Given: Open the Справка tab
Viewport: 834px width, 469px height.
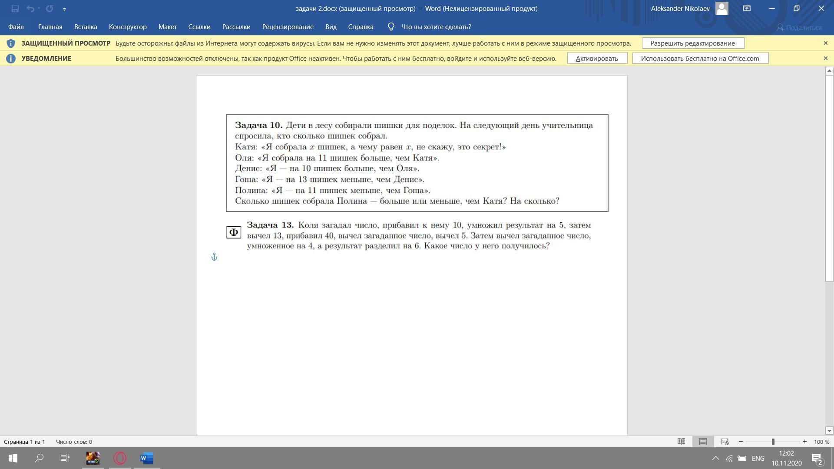Looking at the screenshot, I should 361,27.
